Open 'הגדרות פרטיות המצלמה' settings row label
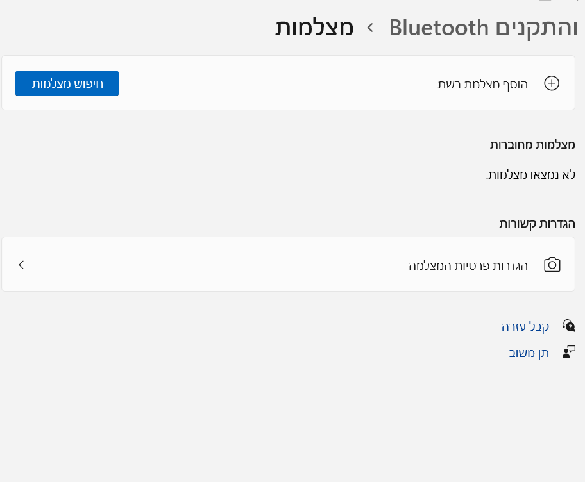The image size is (585, 482). [468, 265]
